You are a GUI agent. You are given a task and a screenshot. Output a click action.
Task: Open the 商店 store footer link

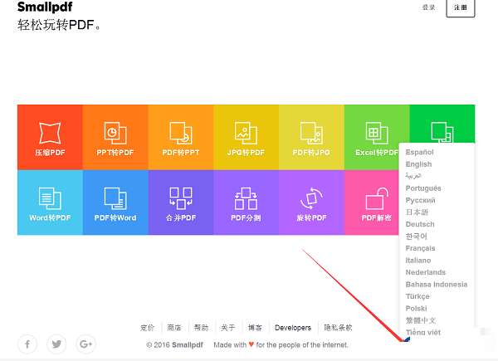174,328
